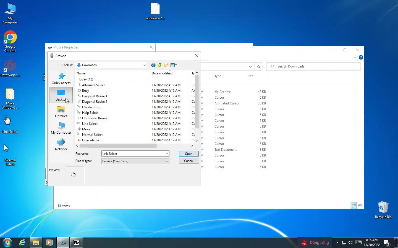The width and height of the screenshot is (398, 248).
Task: Select Quick access in places bar
Action: click(61, 79)
